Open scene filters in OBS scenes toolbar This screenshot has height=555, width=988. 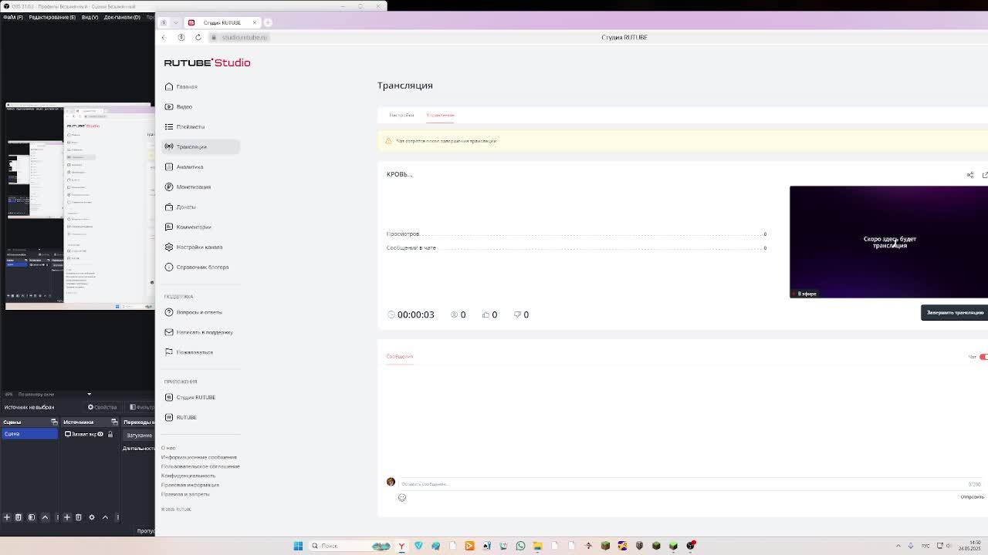click(32, 517)
